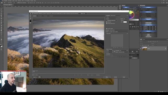Switch to the 4 immagini tab
Image resolution: width=168 pixels, height=95 pixels.
[x=51, y=16]
